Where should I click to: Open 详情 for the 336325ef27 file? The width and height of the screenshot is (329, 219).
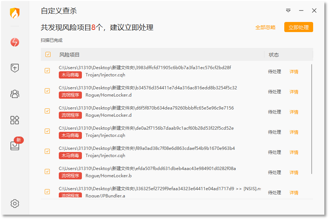(x=294, y=193)
